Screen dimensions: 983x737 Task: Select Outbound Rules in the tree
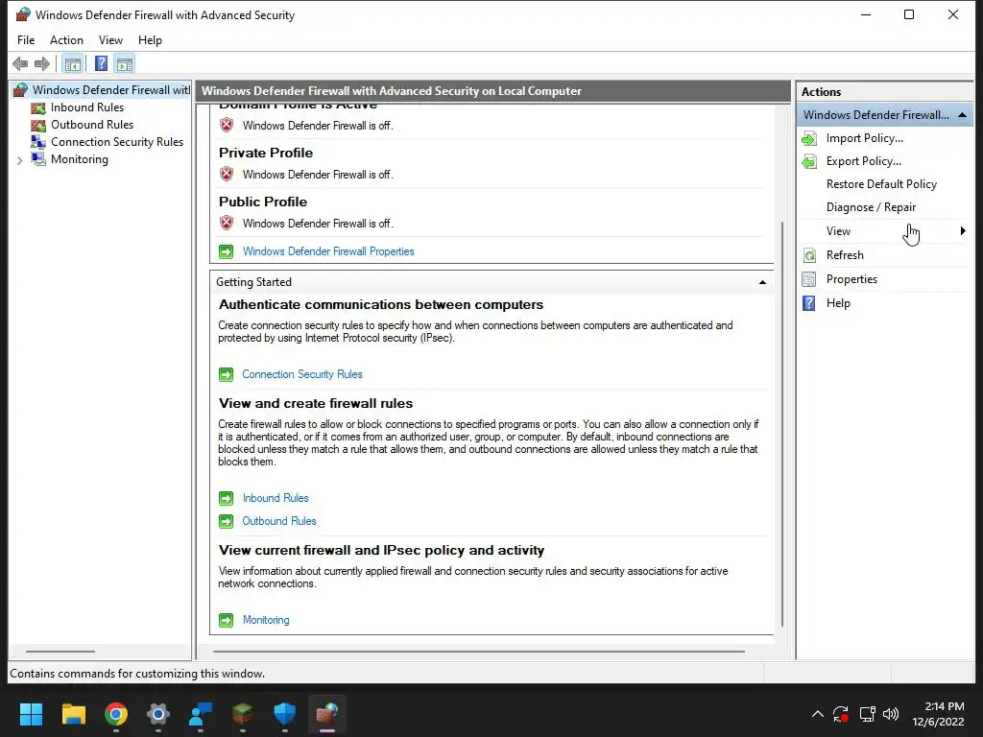92,125
